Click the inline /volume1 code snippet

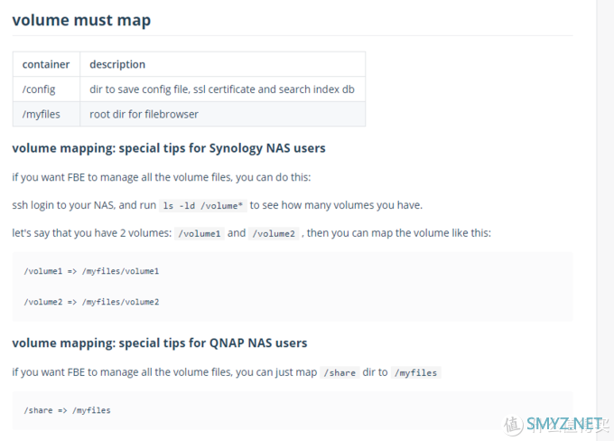[200, 233]
